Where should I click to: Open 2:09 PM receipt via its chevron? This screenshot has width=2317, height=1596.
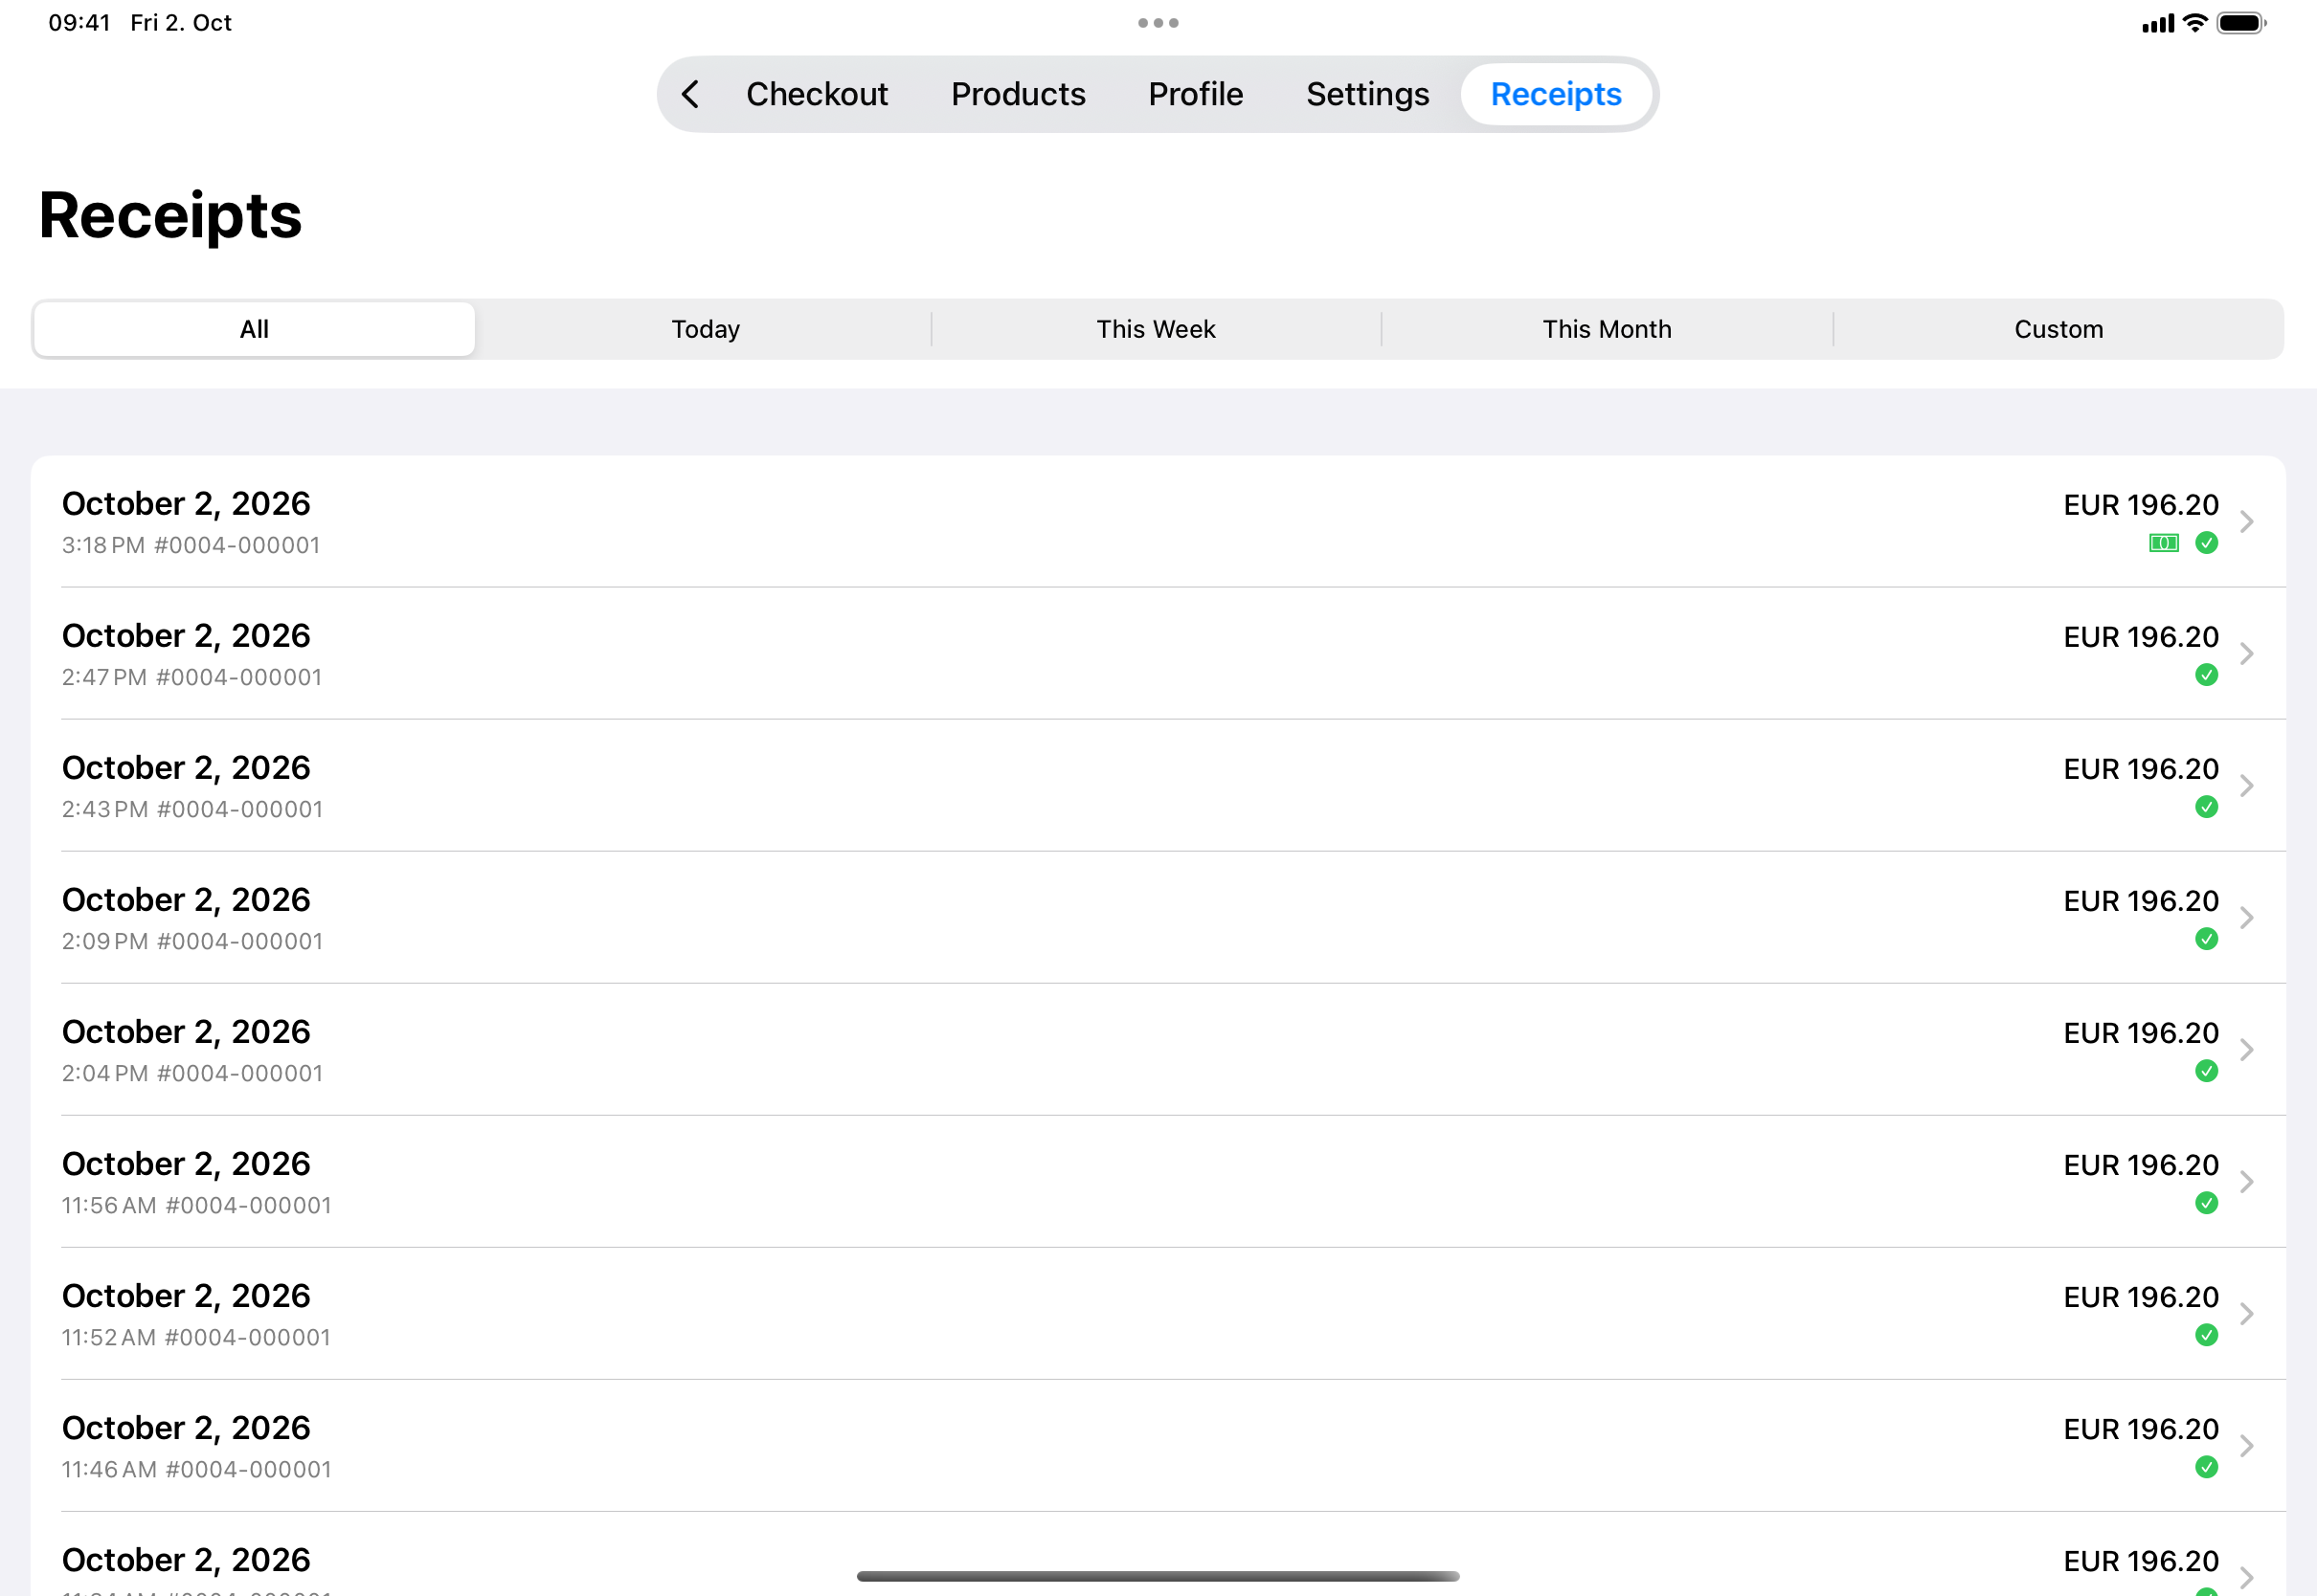pos(2247,917)
